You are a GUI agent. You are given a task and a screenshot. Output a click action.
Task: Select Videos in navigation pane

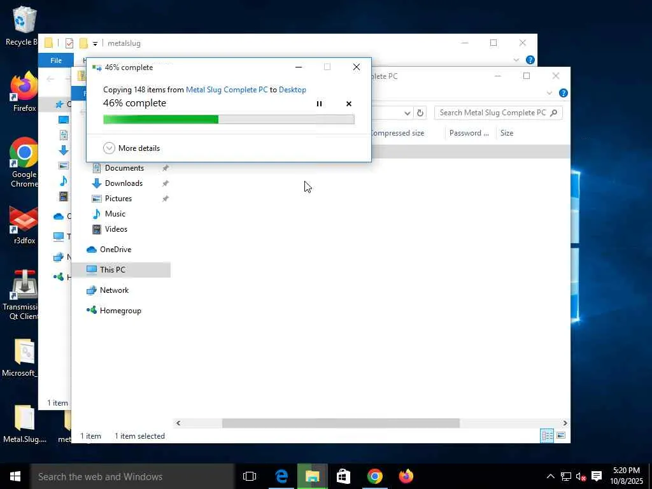[116, 229]
